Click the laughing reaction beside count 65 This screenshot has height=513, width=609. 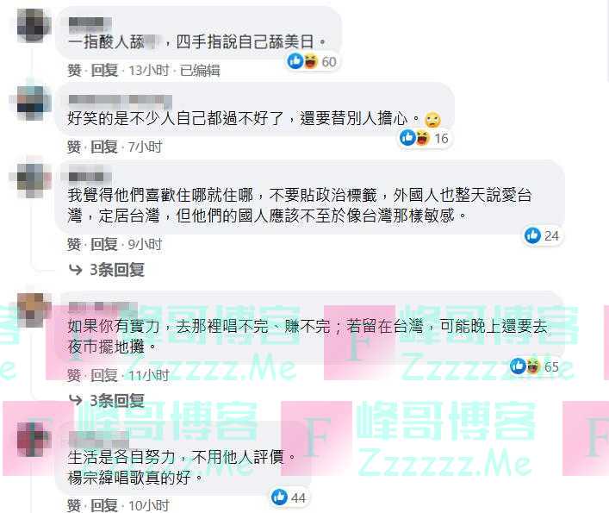pyautogui.click(x=533, y=366)
